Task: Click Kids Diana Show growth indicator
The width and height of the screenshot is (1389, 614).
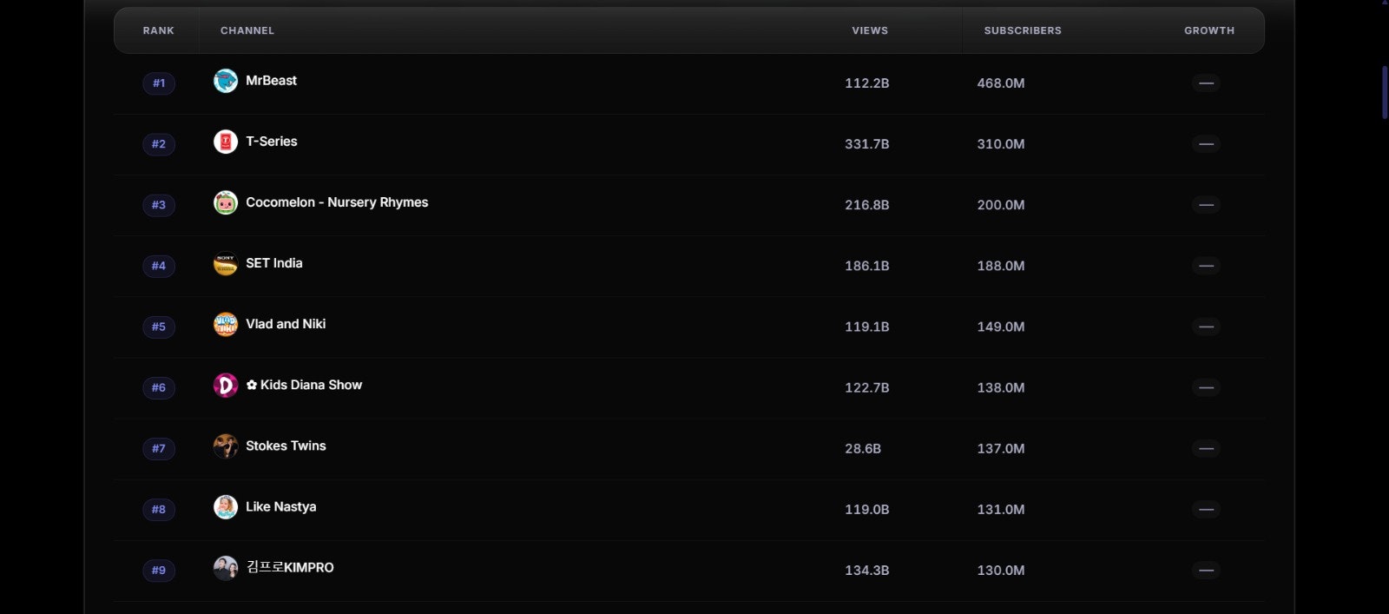Action: (1206, 387)
